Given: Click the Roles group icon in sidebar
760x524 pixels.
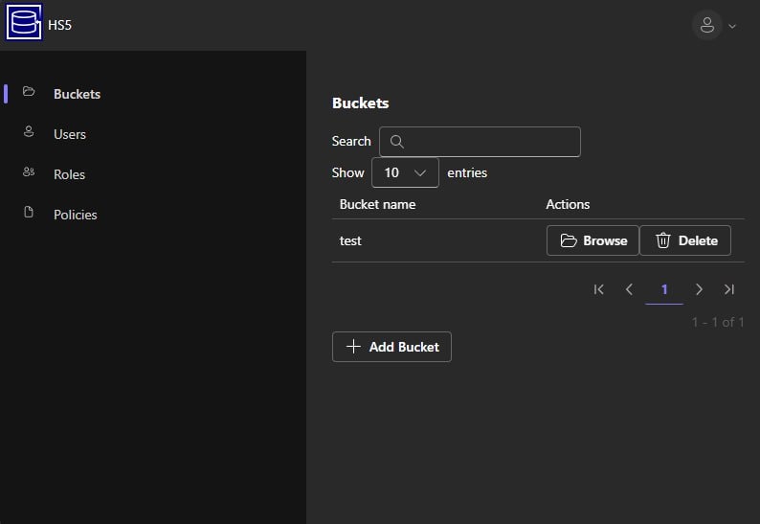Looking at the screenshot, I should (29, 171).
